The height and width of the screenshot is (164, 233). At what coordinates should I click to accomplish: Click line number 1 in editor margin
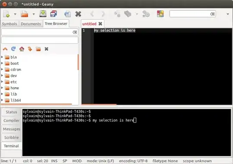(84, 30)
